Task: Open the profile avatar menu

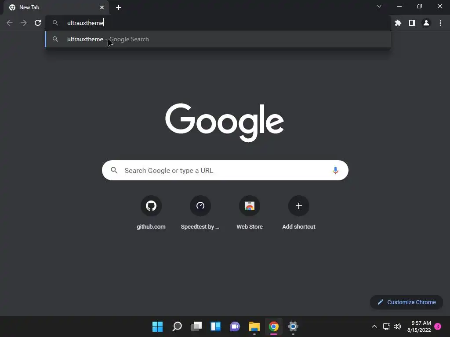Action: click(x=426, y=23)
